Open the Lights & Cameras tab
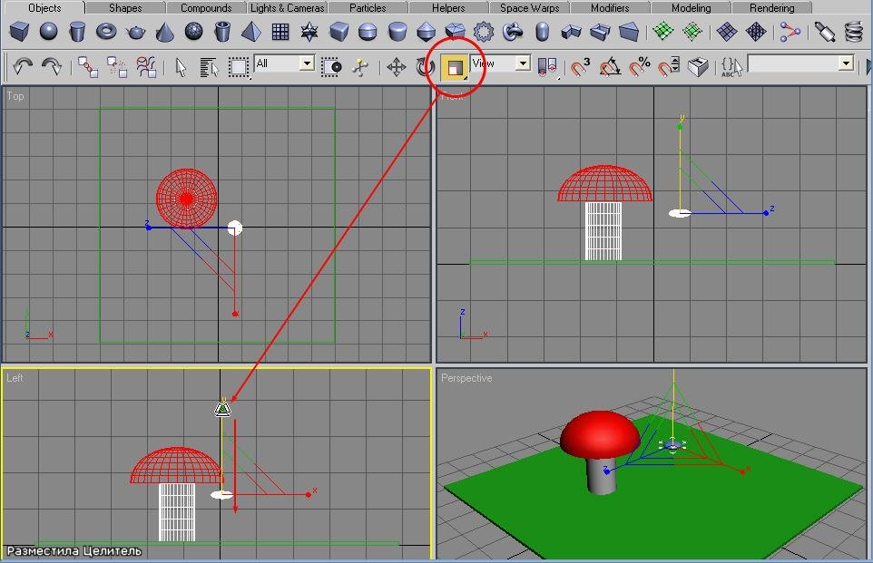This screenshot has height=563, width=873. click(288, 8)
